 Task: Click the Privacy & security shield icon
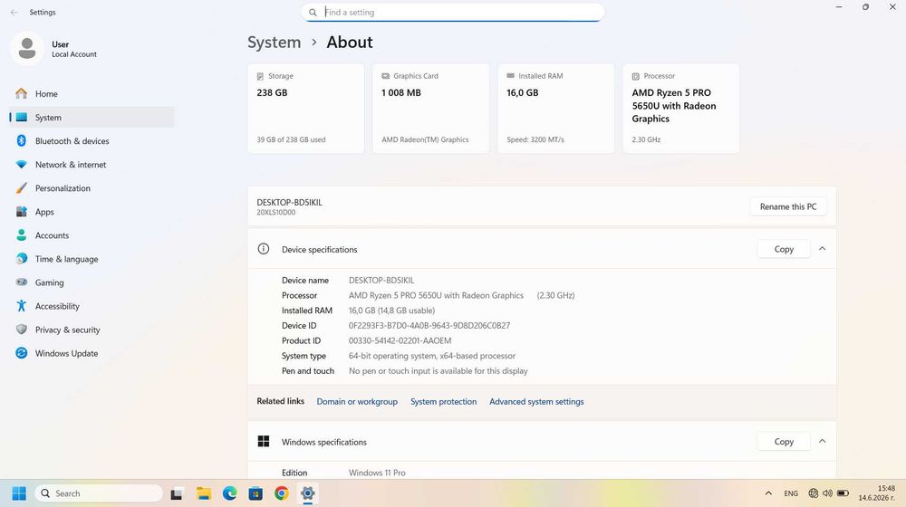coord(22,330)
